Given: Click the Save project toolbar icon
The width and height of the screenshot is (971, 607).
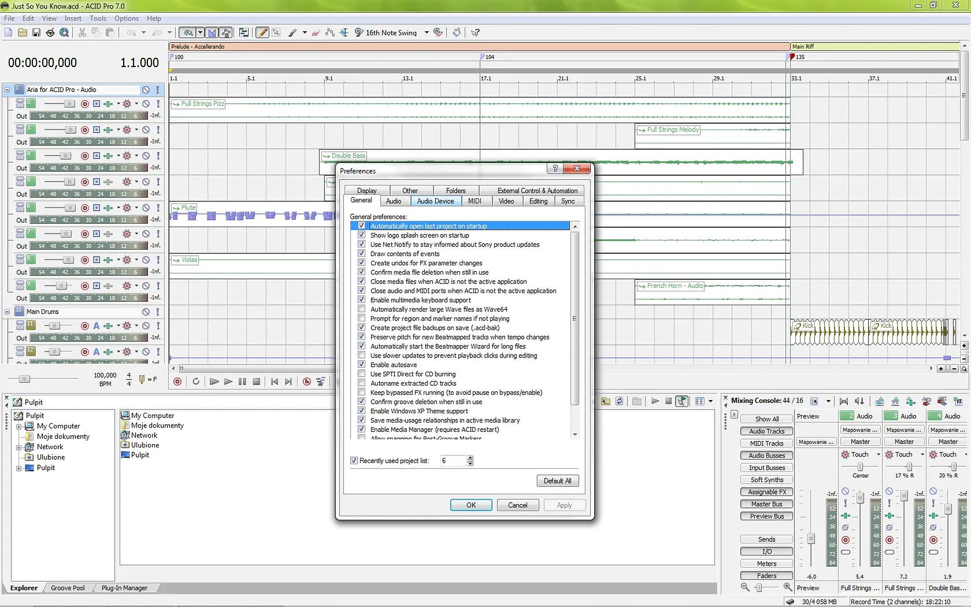Looking at the screenshot, I should (x=36, y=33).
